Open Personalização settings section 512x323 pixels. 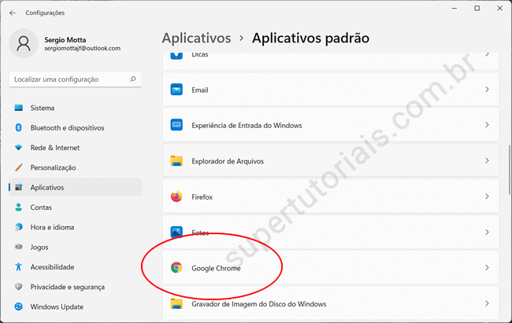tap(53, 167)
